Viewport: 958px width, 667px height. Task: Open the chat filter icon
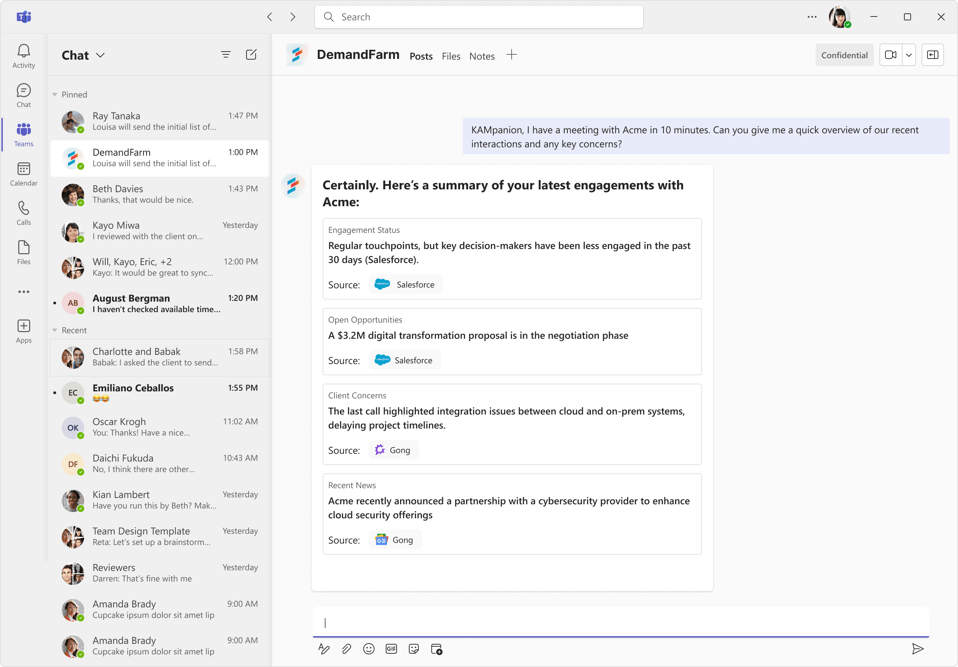[x=226, y=55]
